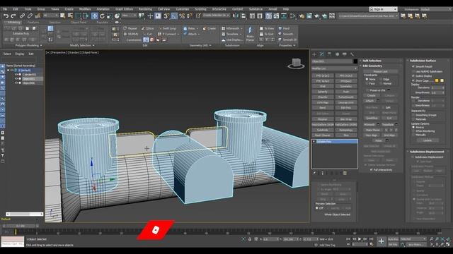This screenshot has width=453, height=254.
Task: Toggle the Percent Snap icon
Action: point(182,16)
